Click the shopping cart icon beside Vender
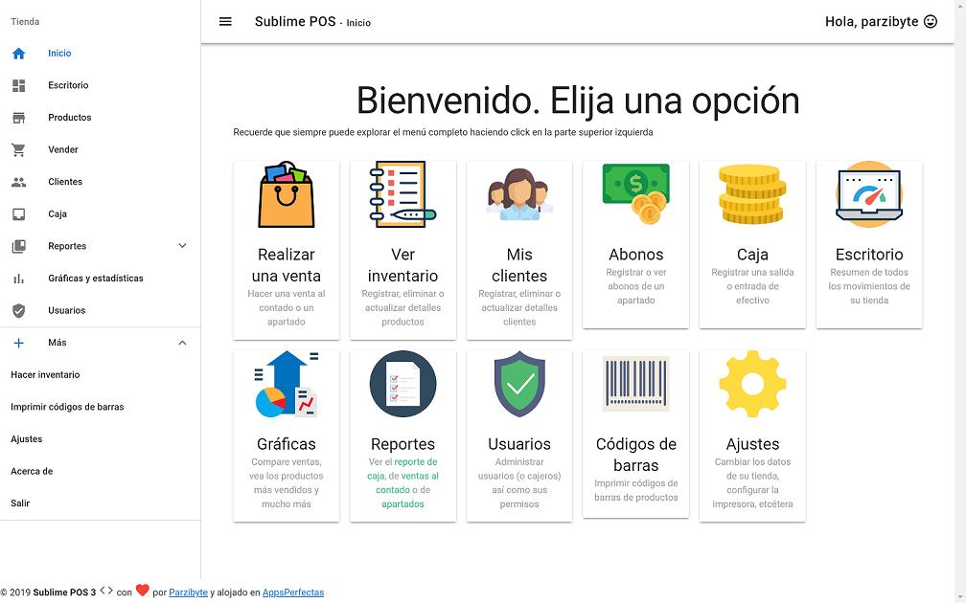 coord(18,149)
